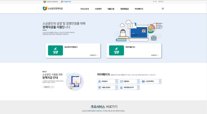
Task: Click the 회원가입 link
Action: point(161,2)
